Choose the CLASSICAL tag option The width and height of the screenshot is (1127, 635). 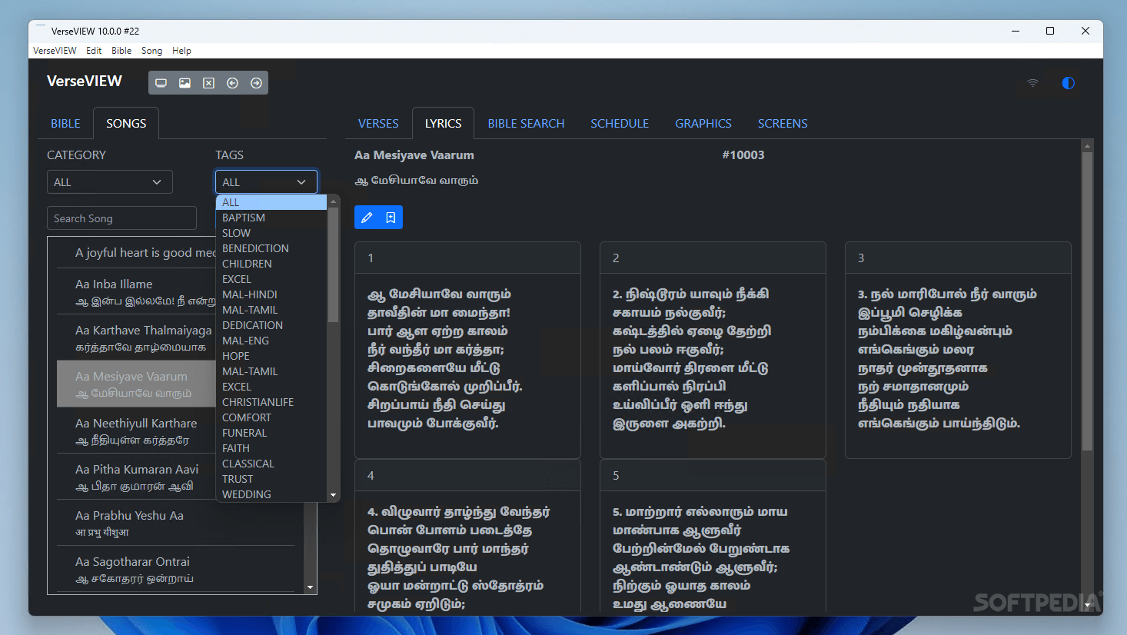point(271,464)
